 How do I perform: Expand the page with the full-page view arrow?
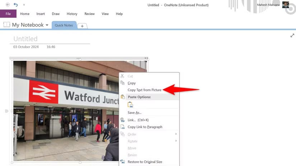[x=292, y=36]
